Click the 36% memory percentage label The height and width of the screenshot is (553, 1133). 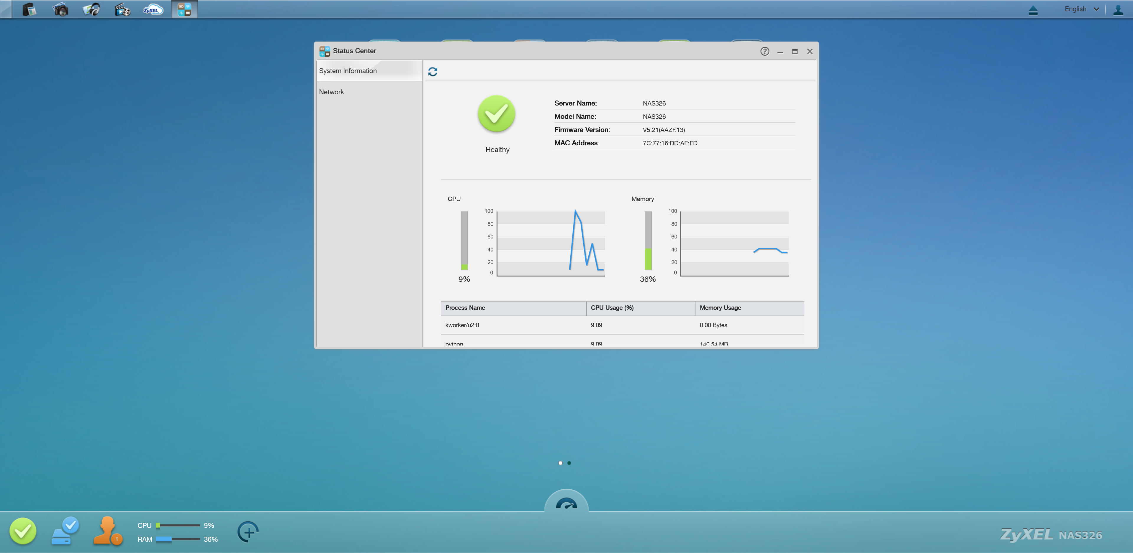(647, 279)
